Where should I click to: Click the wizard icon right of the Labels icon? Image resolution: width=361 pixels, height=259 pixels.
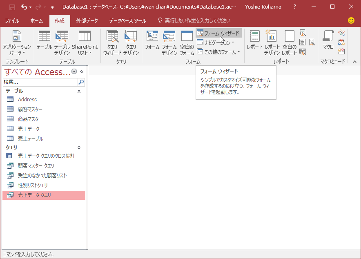tap(312, 42)
